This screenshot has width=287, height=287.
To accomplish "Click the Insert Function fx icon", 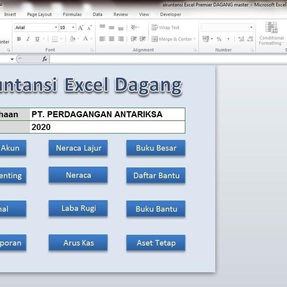I will coord(45,59).
